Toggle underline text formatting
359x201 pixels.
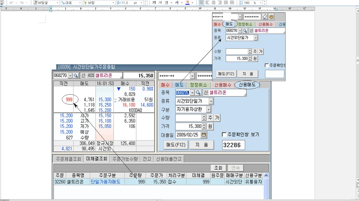coord(166,3)
